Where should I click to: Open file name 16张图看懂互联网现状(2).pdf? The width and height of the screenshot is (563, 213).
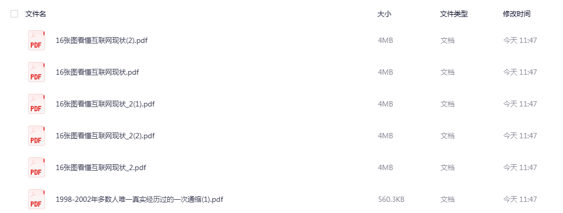pyautogui.click(x=101, y=40)
